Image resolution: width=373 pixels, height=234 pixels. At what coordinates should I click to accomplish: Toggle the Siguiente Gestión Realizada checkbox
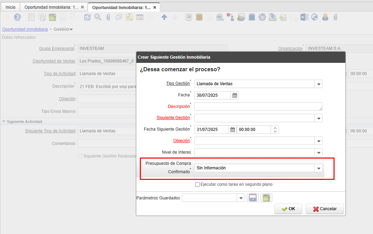coord(81,156)
